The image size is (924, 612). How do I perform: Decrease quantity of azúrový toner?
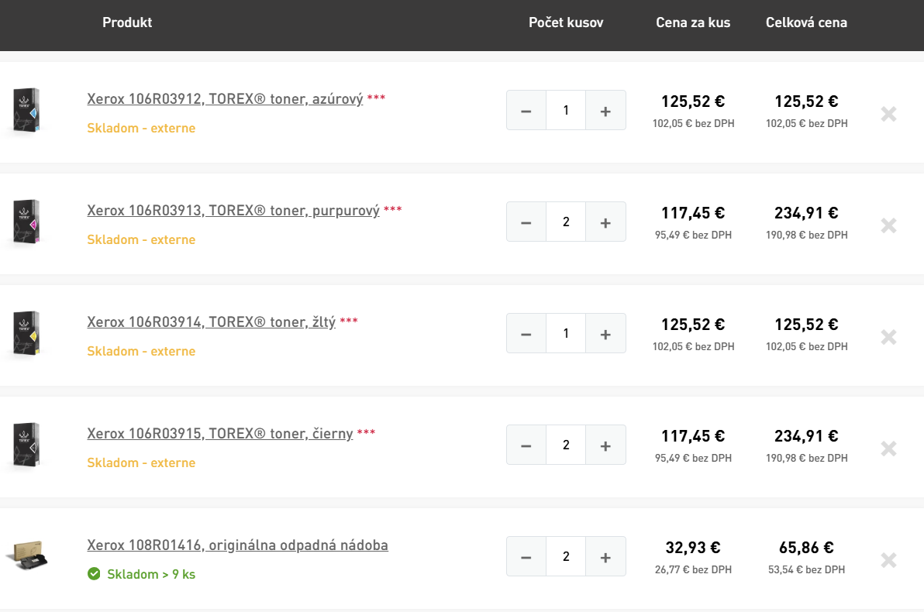click(526, 110)
